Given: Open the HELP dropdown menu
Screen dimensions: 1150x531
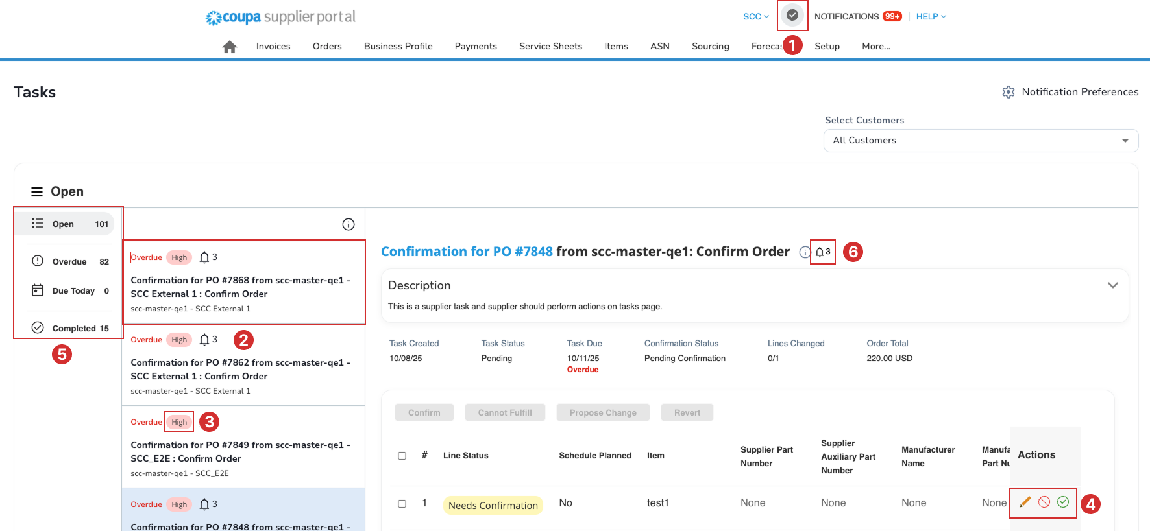Looking at the screenshot, I should (931, 16).
